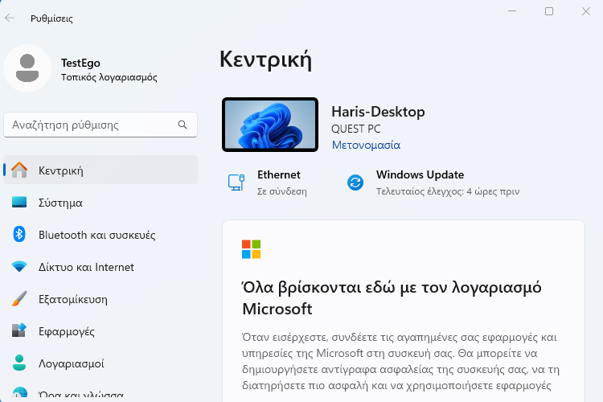Viewport: 603px width, 402px height.
Task: Click the Microsoft four-color logo
Action: tap(251, 249)
